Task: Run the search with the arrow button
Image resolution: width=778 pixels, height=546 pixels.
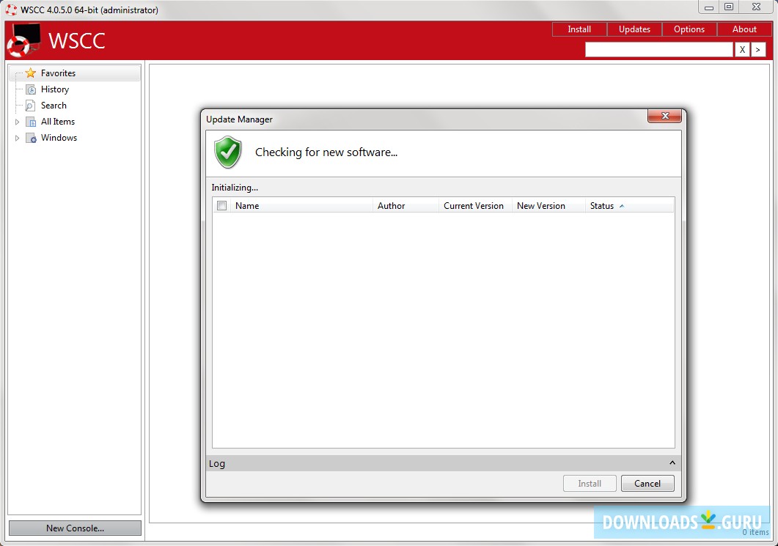Action: click(757, 49)
